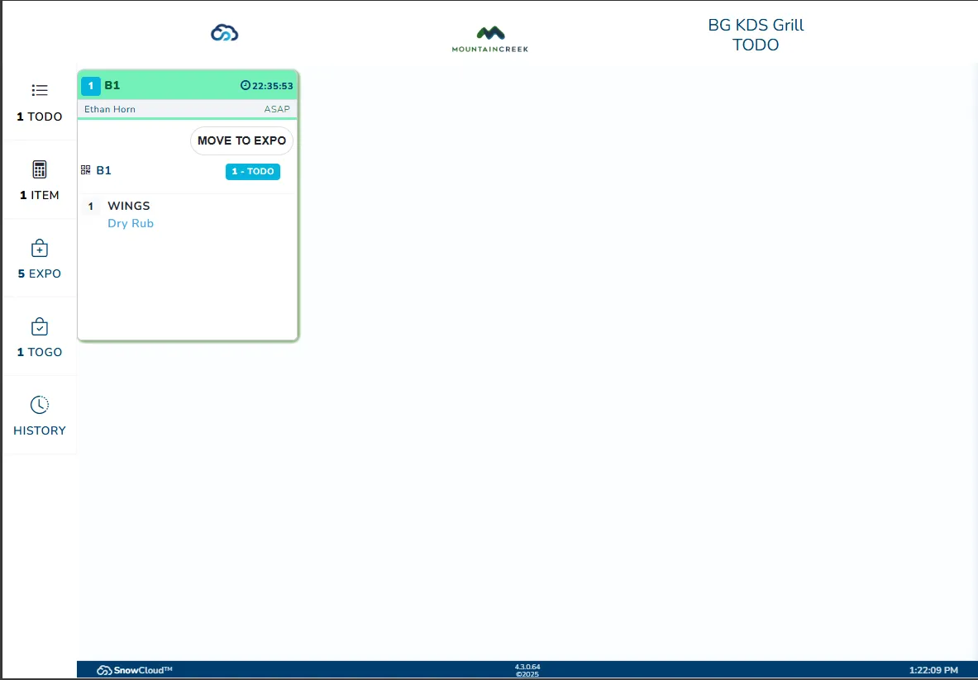Screen dimensions: 978x680
Task: Click the Dry Rub modifier text
Action: pos(131,223)
